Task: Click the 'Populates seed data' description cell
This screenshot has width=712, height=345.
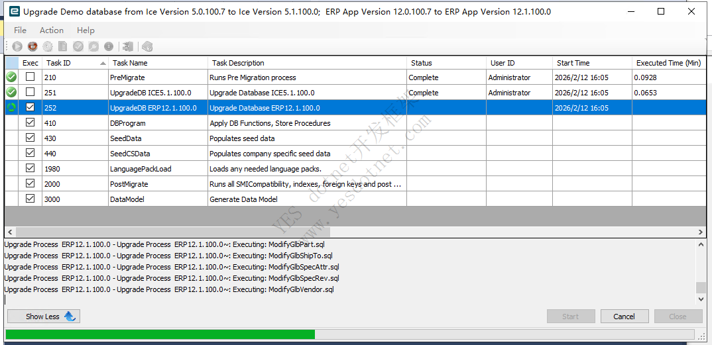Action: [x=307, y=138]
